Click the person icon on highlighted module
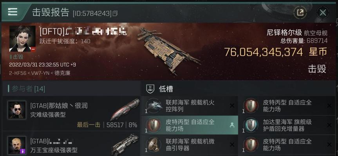Image resolution: width=338 pixels, height=156 pixels. (232, 125)
